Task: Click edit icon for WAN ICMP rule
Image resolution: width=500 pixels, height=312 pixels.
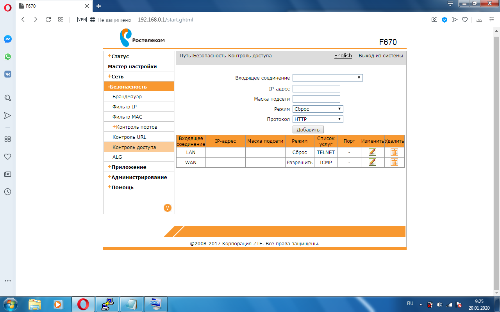Action: pos(372,162)
